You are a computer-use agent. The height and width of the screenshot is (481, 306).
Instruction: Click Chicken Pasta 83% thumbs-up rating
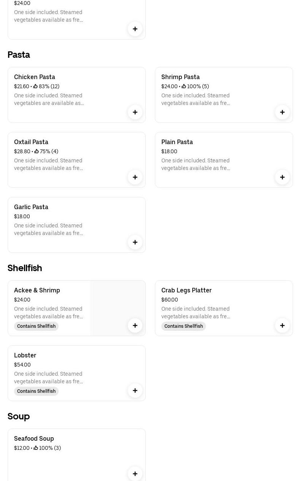(46, 86)
